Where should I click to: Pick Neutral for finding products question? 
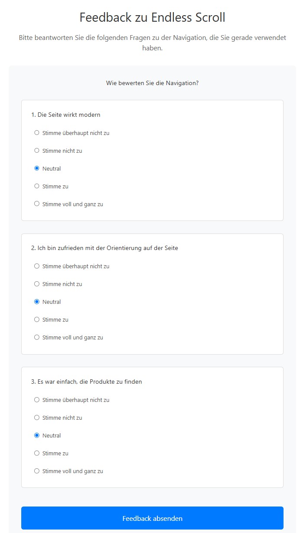click(37, 435)
